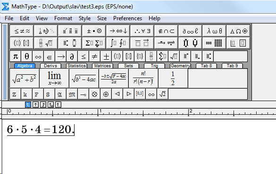Open the matrix templates palette

click(x=215, y=43)
